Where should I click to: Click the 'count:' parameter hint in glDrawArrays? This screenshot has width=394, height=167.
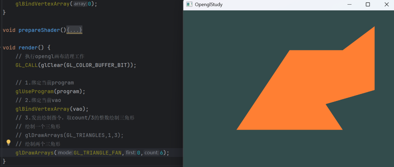point(152,153)
